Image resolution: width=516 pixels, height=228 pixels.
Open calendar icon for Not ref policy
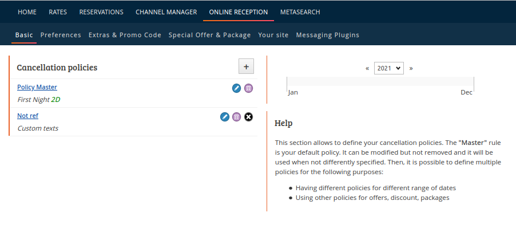(x=236, y=117)
